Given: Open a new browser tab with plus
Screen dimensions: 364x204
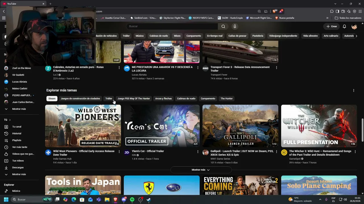Looking at the screenshot, I should [50, 4].
